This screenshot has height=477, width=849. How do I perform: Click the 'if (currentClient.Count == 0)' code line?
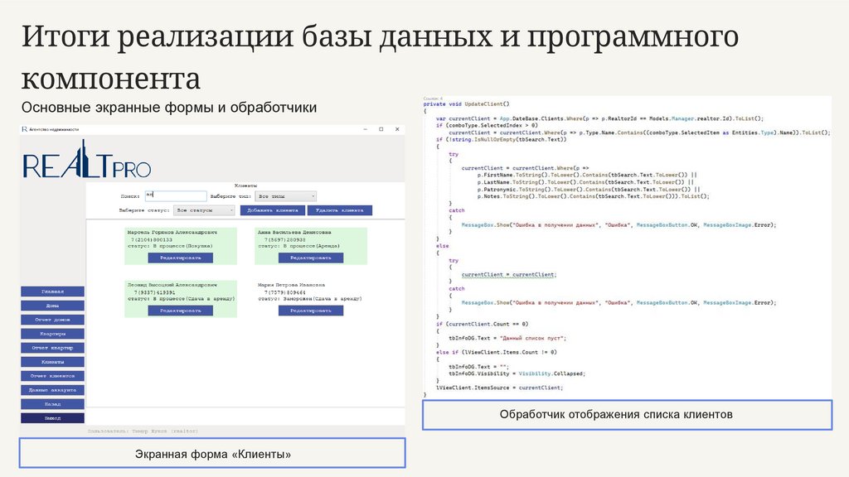pyautogui.click(x=482, y=324)
